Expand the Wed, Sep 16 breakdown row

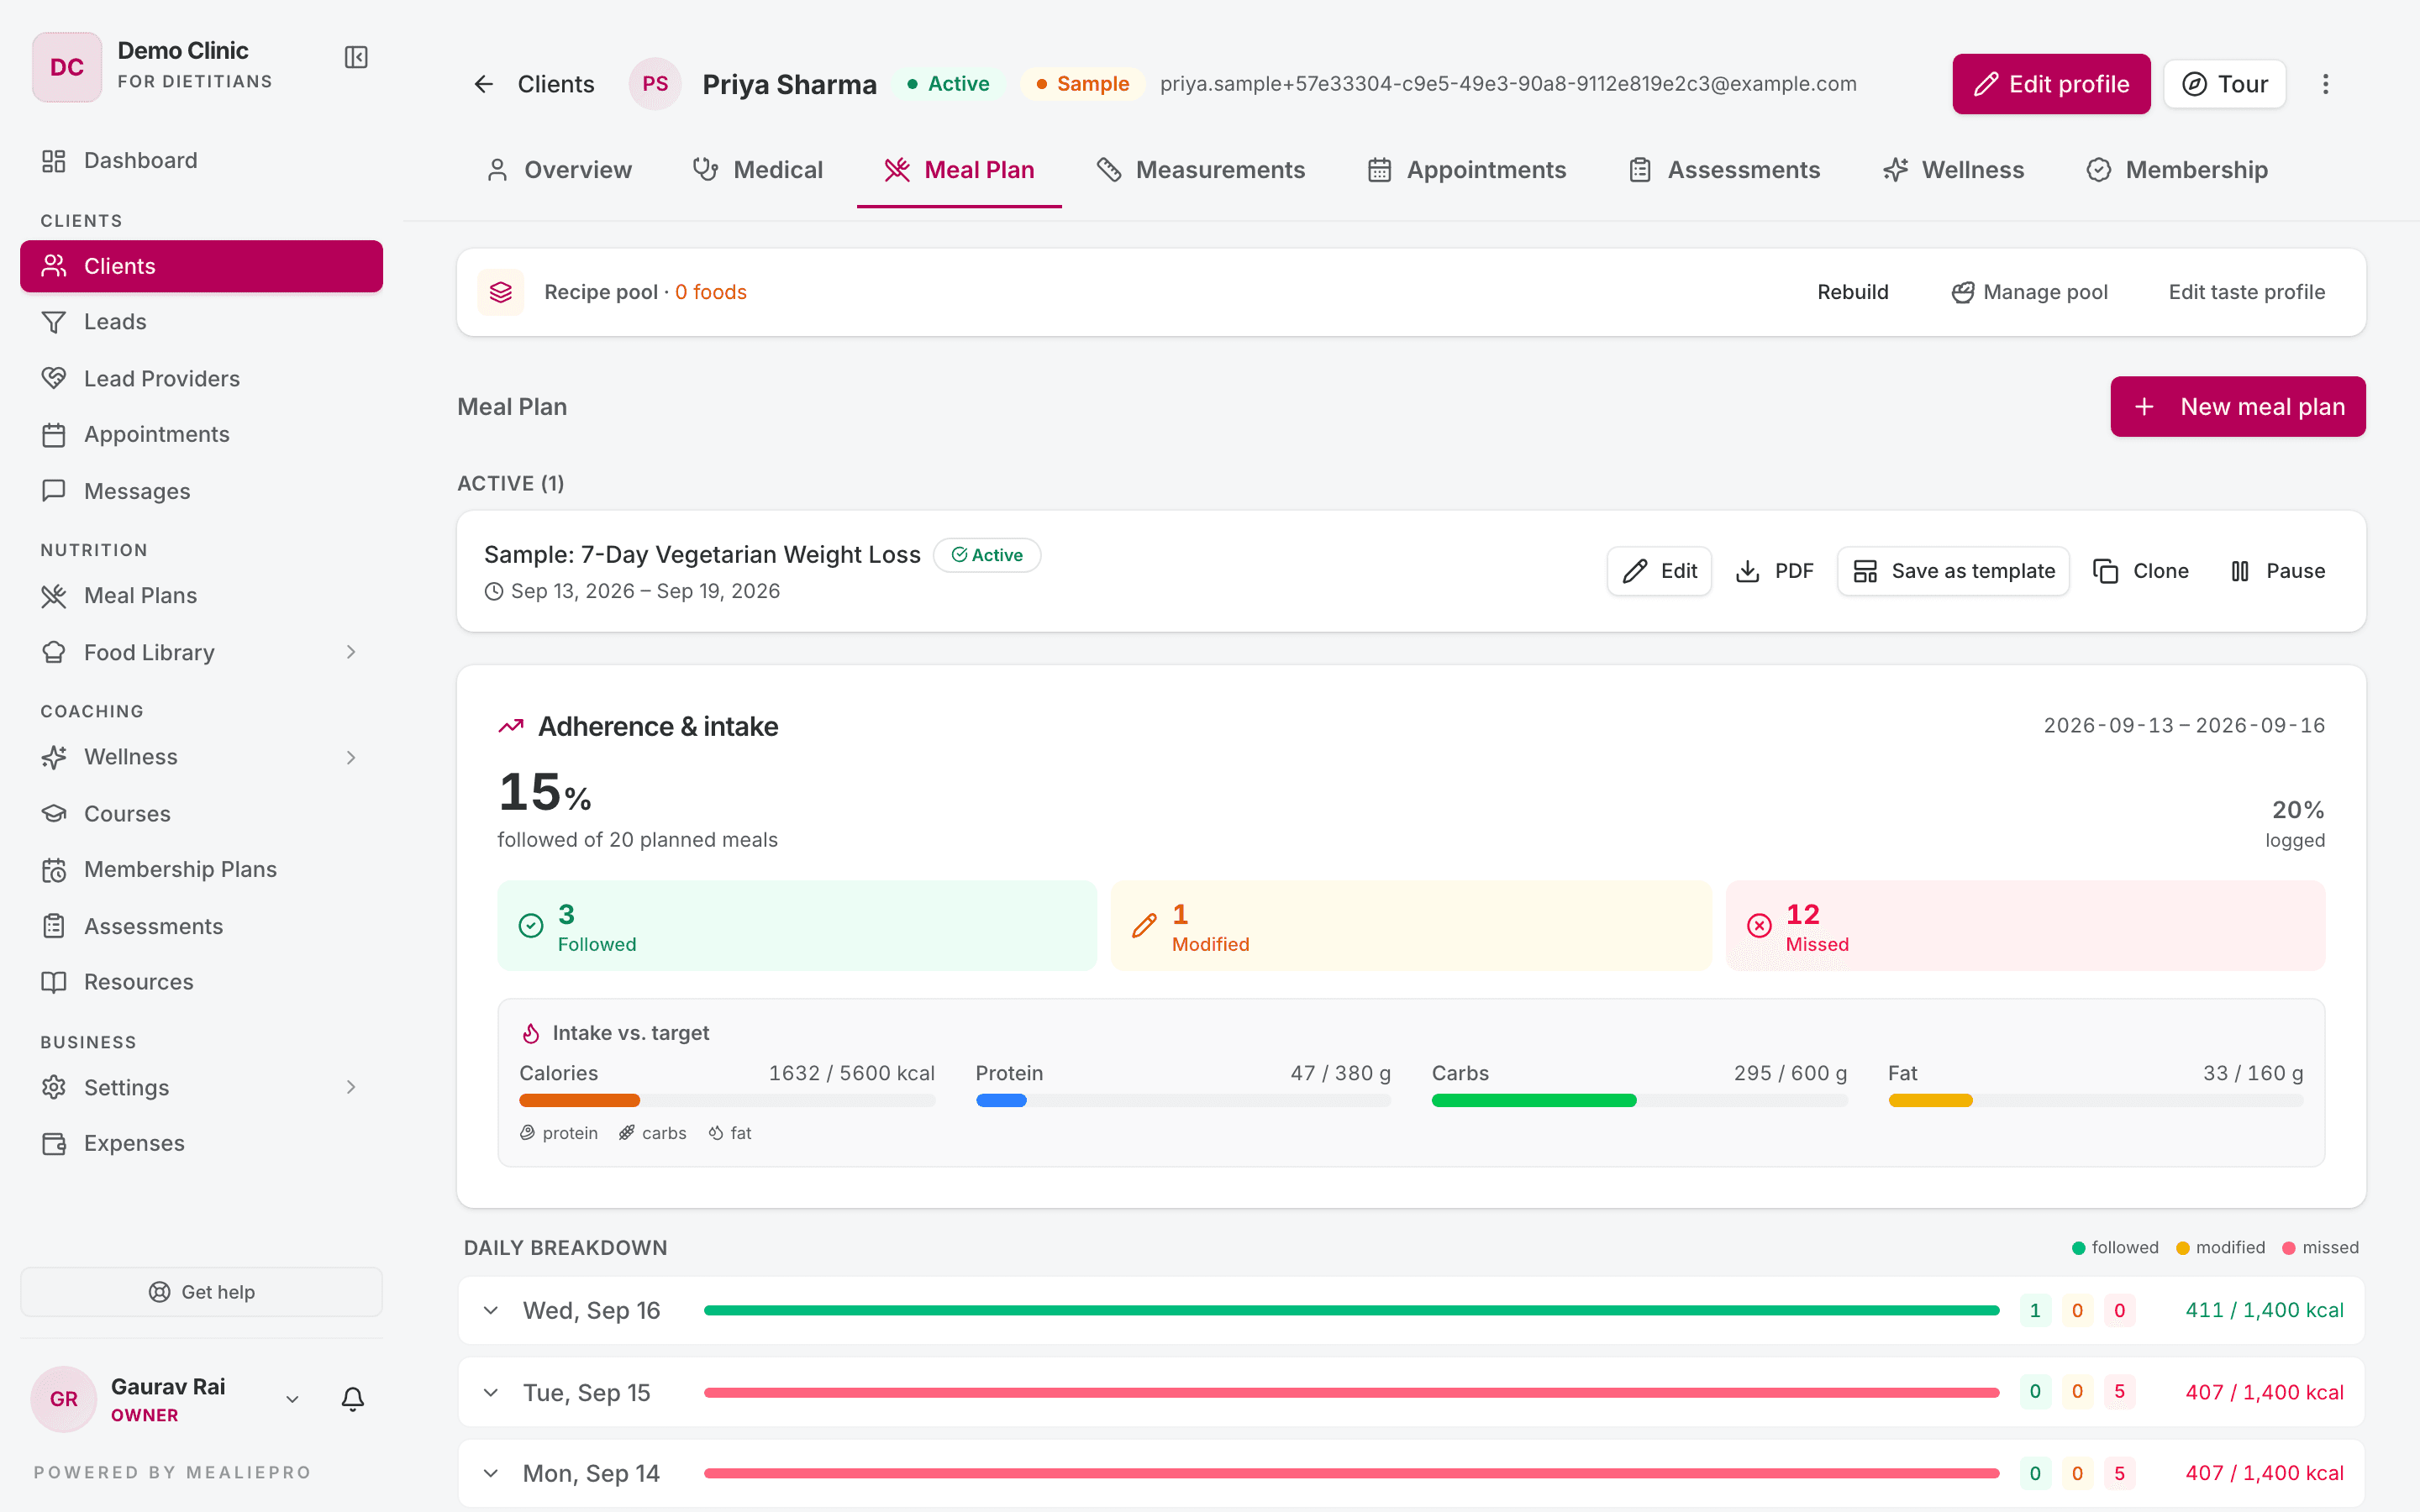point(491,1310)
